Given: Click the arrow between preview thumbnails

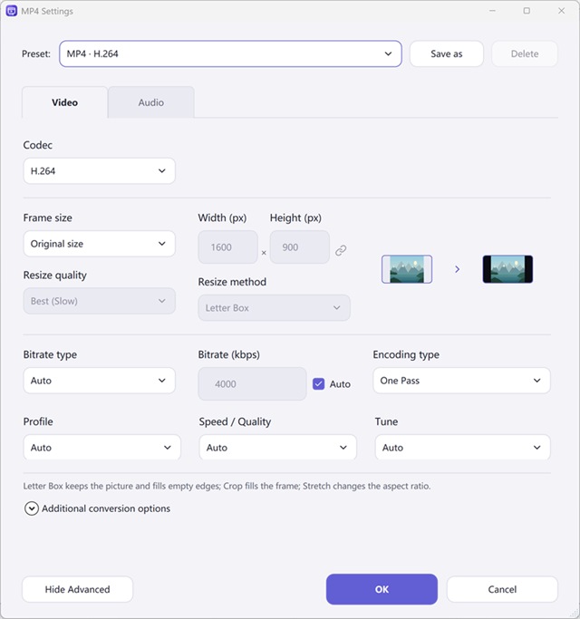Looking at the screenshot, I should (x=458, y=269).
